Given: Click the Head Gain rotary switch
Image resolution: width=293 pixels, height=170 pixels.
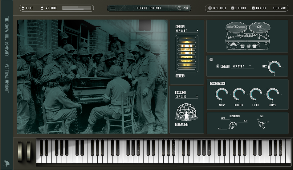Looking at the screenshot, I should 233,125.
